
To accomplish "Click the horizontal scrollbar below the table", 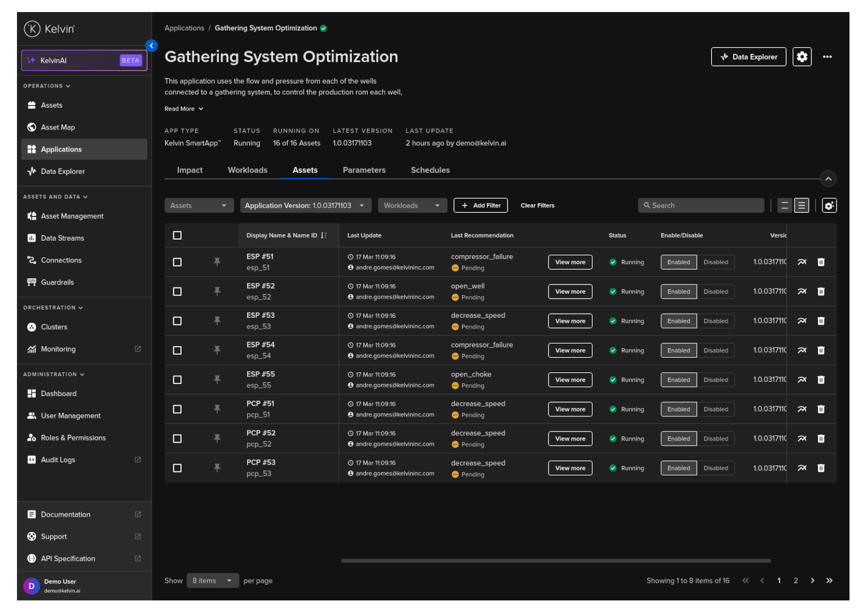I will click(556, 561).
